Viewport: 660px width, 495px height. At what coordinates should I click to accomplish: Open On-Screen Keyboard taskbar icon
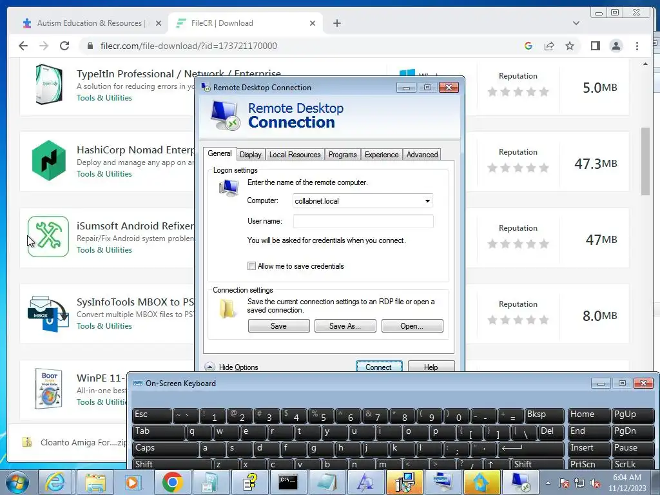[x=442, y=482]
